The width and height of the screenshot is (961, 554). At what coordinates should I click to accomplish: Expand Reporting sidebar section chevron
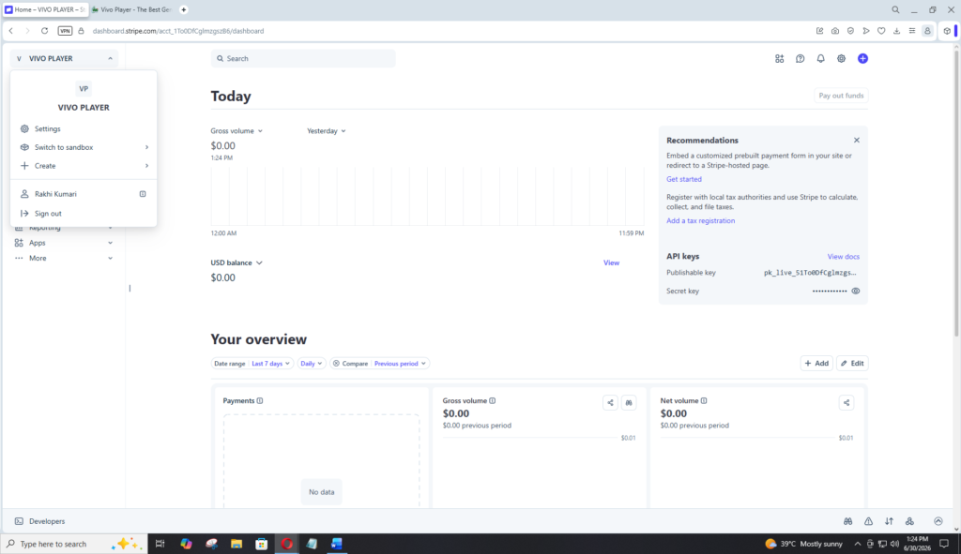click(x=111, y=228)
